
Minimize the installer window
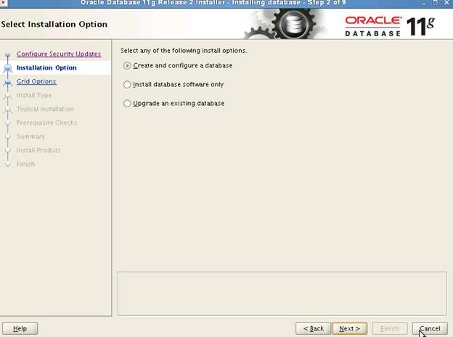[x=423, y=3]
